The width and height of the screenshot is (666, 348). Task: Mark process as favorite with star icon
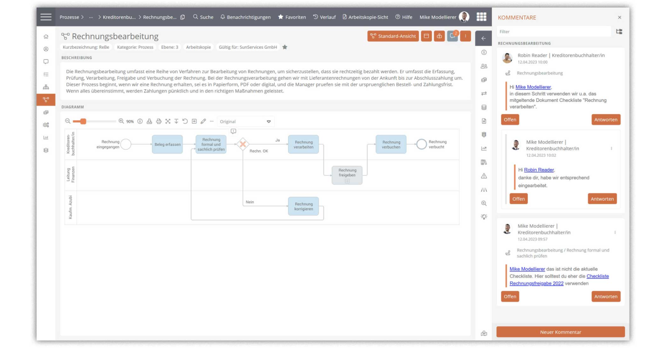click(285, 47)
